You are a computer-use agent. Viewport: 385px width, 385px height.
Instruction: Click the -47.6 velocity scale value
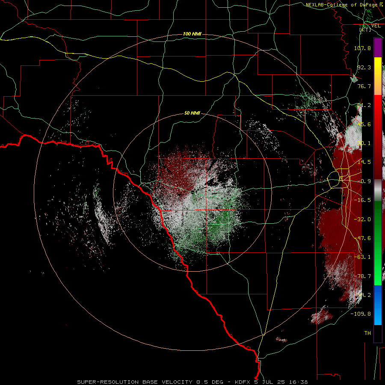pos(362,238)
